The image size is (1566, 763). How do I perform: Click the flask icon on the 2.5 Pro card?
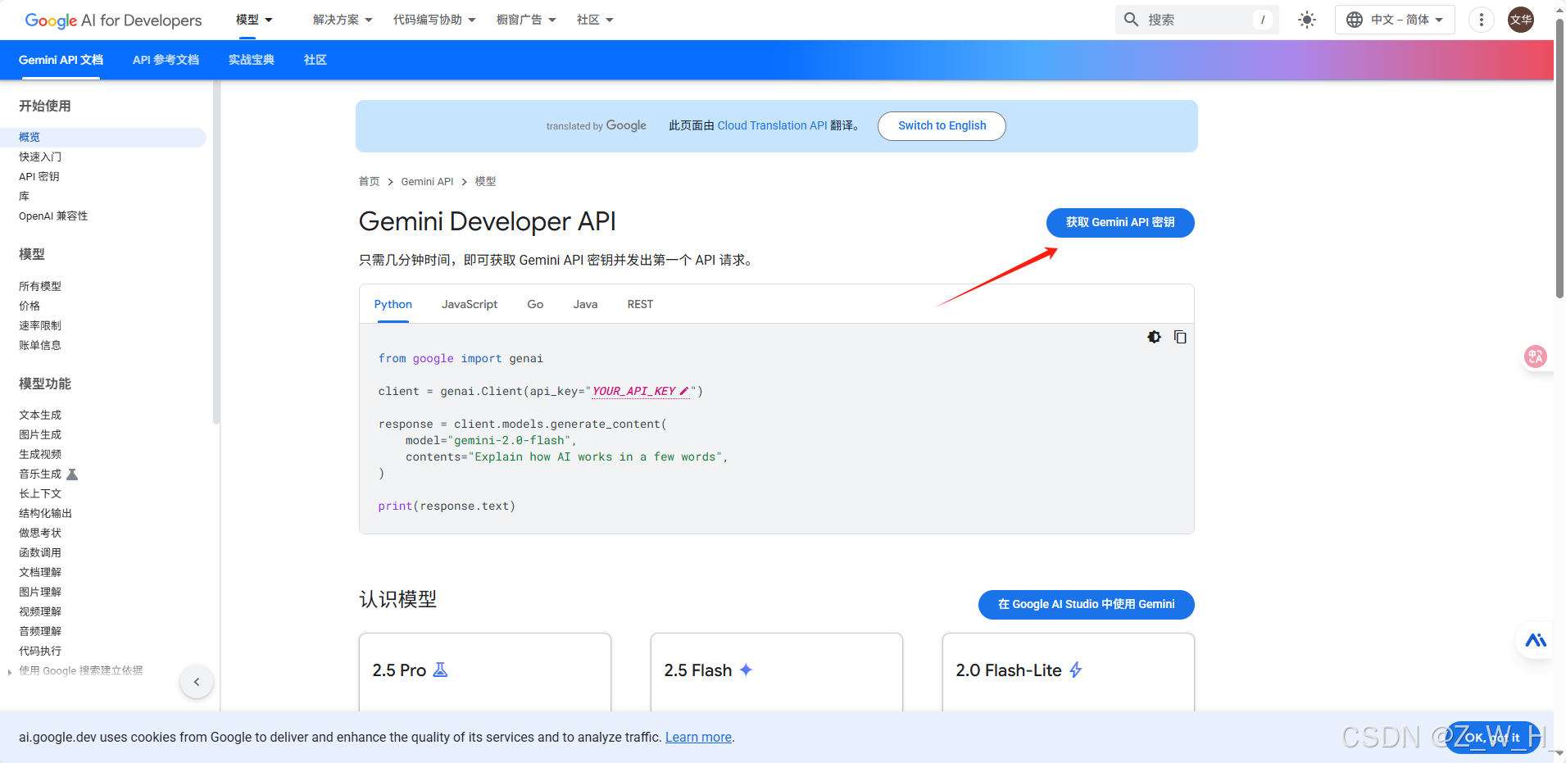[x=440, y=670]
